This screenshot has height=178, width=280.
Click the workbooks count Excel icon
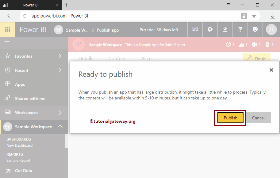point(255,44)
